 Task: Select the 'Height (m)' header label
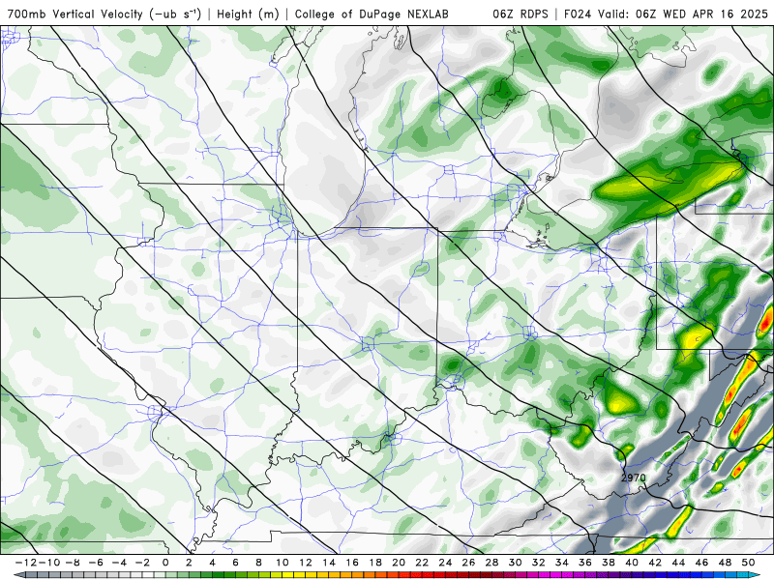pos(248,14)
